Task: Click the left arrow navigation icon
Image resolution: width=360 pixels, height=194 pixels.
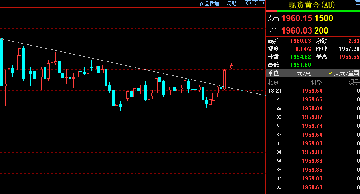Action: pyautogui.click(x=248, y=3)
